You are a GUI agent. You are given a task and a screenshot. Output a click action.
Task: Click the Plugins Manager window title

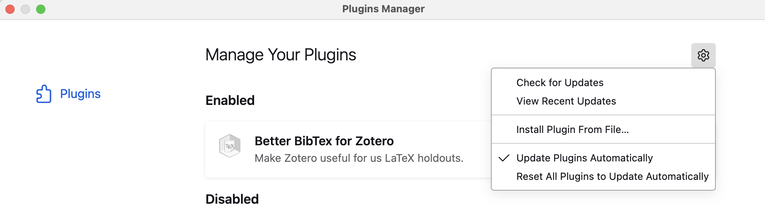[383, 9]
